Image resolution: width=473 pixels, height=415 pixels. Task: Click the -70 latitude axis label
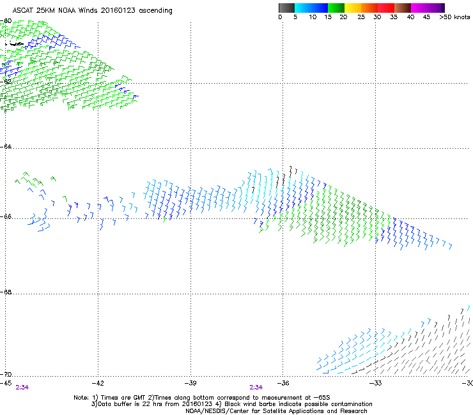point(6,374)
